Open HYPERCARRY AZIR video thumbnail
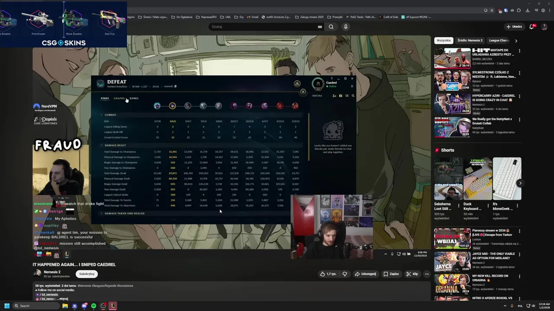 (452, 104)
